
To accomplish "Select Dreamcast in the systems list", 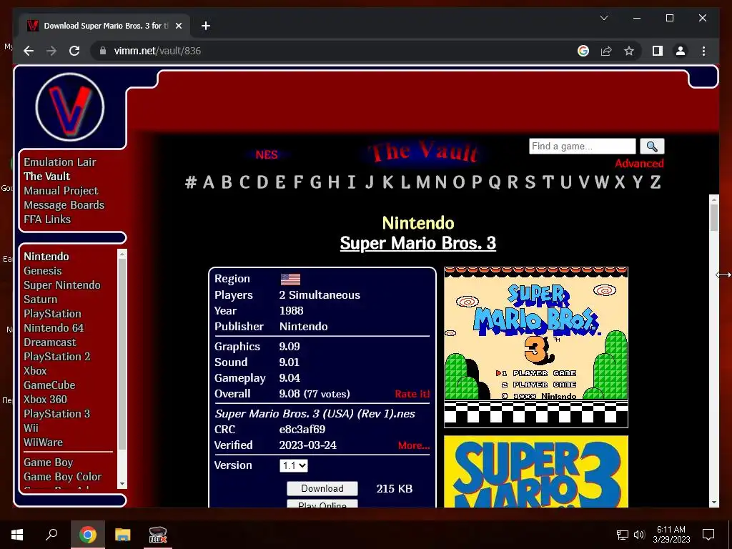I will pyautogui.click(x=50, y=342).
